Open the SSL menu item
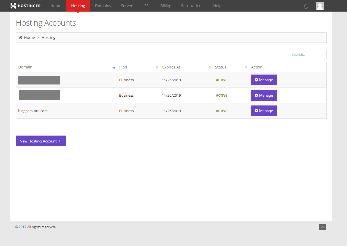 [147, 6]
